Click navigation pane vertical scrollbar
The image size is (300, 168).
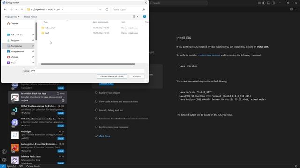click(36, 31)
